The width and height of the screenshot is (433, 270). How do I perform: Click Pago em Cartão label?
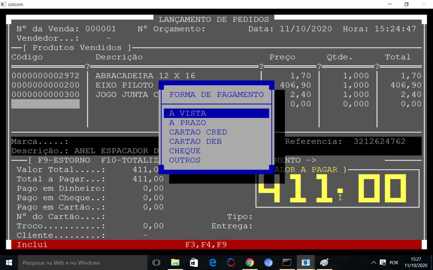[x=61, y=207]
